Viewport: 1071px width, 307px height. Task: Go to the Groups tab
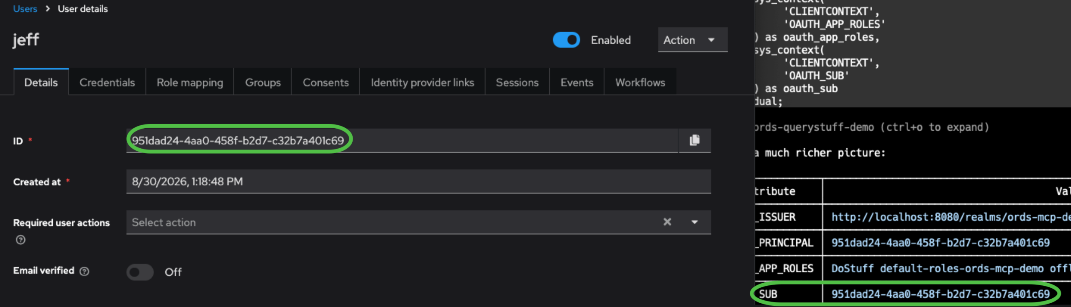263,82
